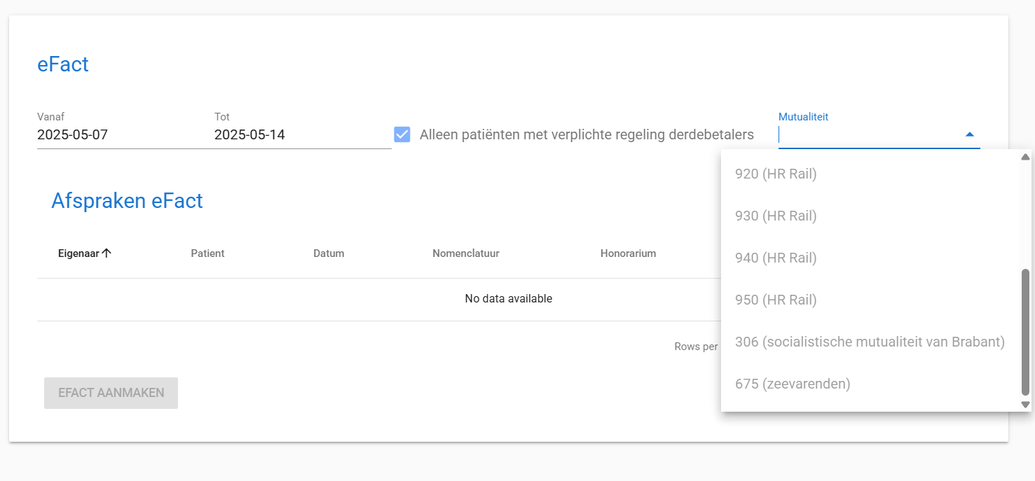This screenshot has width=1035, height=481.
Task: Choose 306 socialistische mutualiteit van Brabant
Action: [870, 342]
